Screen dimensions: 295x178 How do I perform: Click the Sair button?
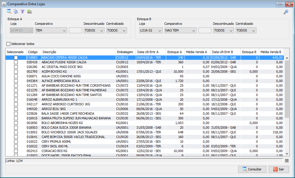coord(279,169)
